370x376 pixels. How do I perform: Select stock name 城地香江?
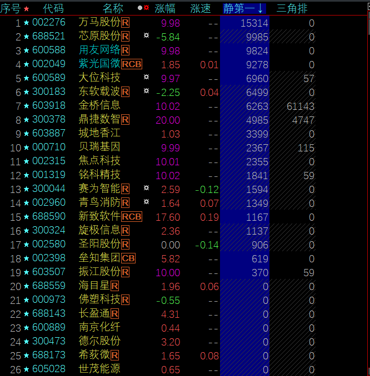[x=99, y=133]
